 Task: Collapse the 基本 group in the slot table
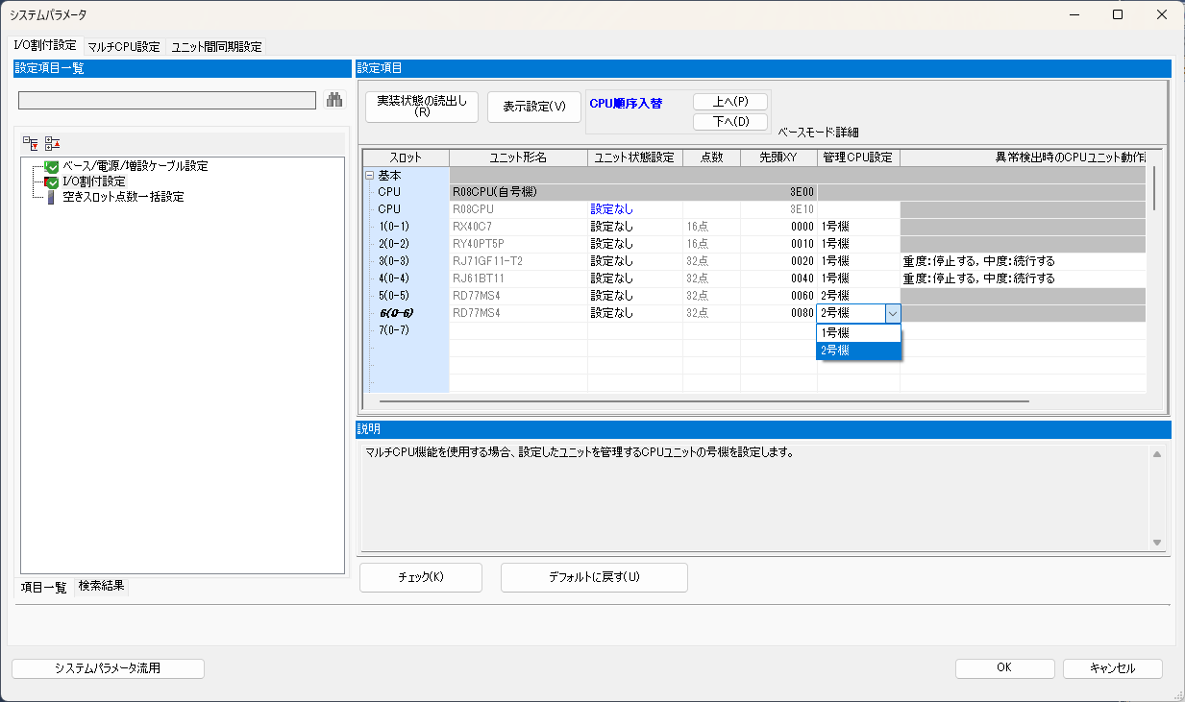370,174
